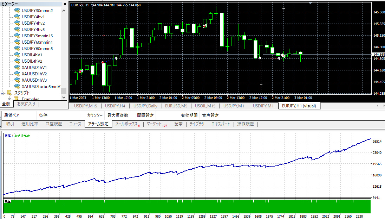The width and height of the screenshot is (385, 219).
Task: Click the USDJPY30mmin2 expert advisor icon
Action: [17, 10]
